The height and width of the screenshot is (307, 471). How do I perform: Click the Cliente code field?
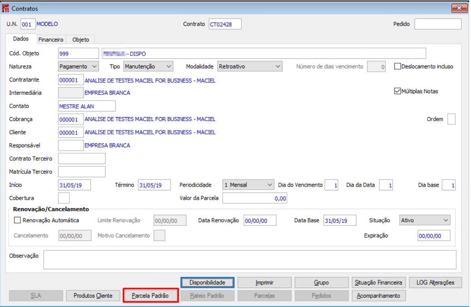pyautogui.click(x=70, y=133)
